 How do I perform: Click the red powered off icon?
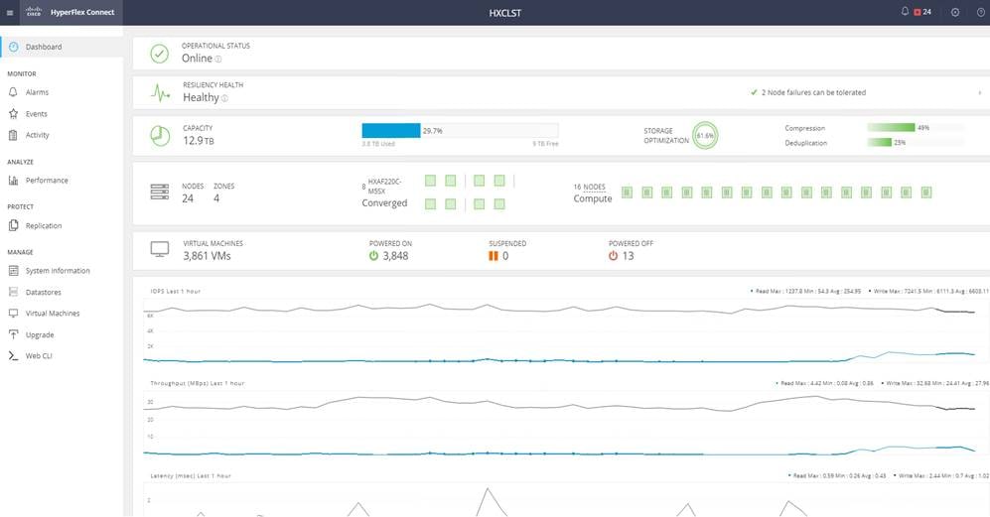click(x=613, y=256)
